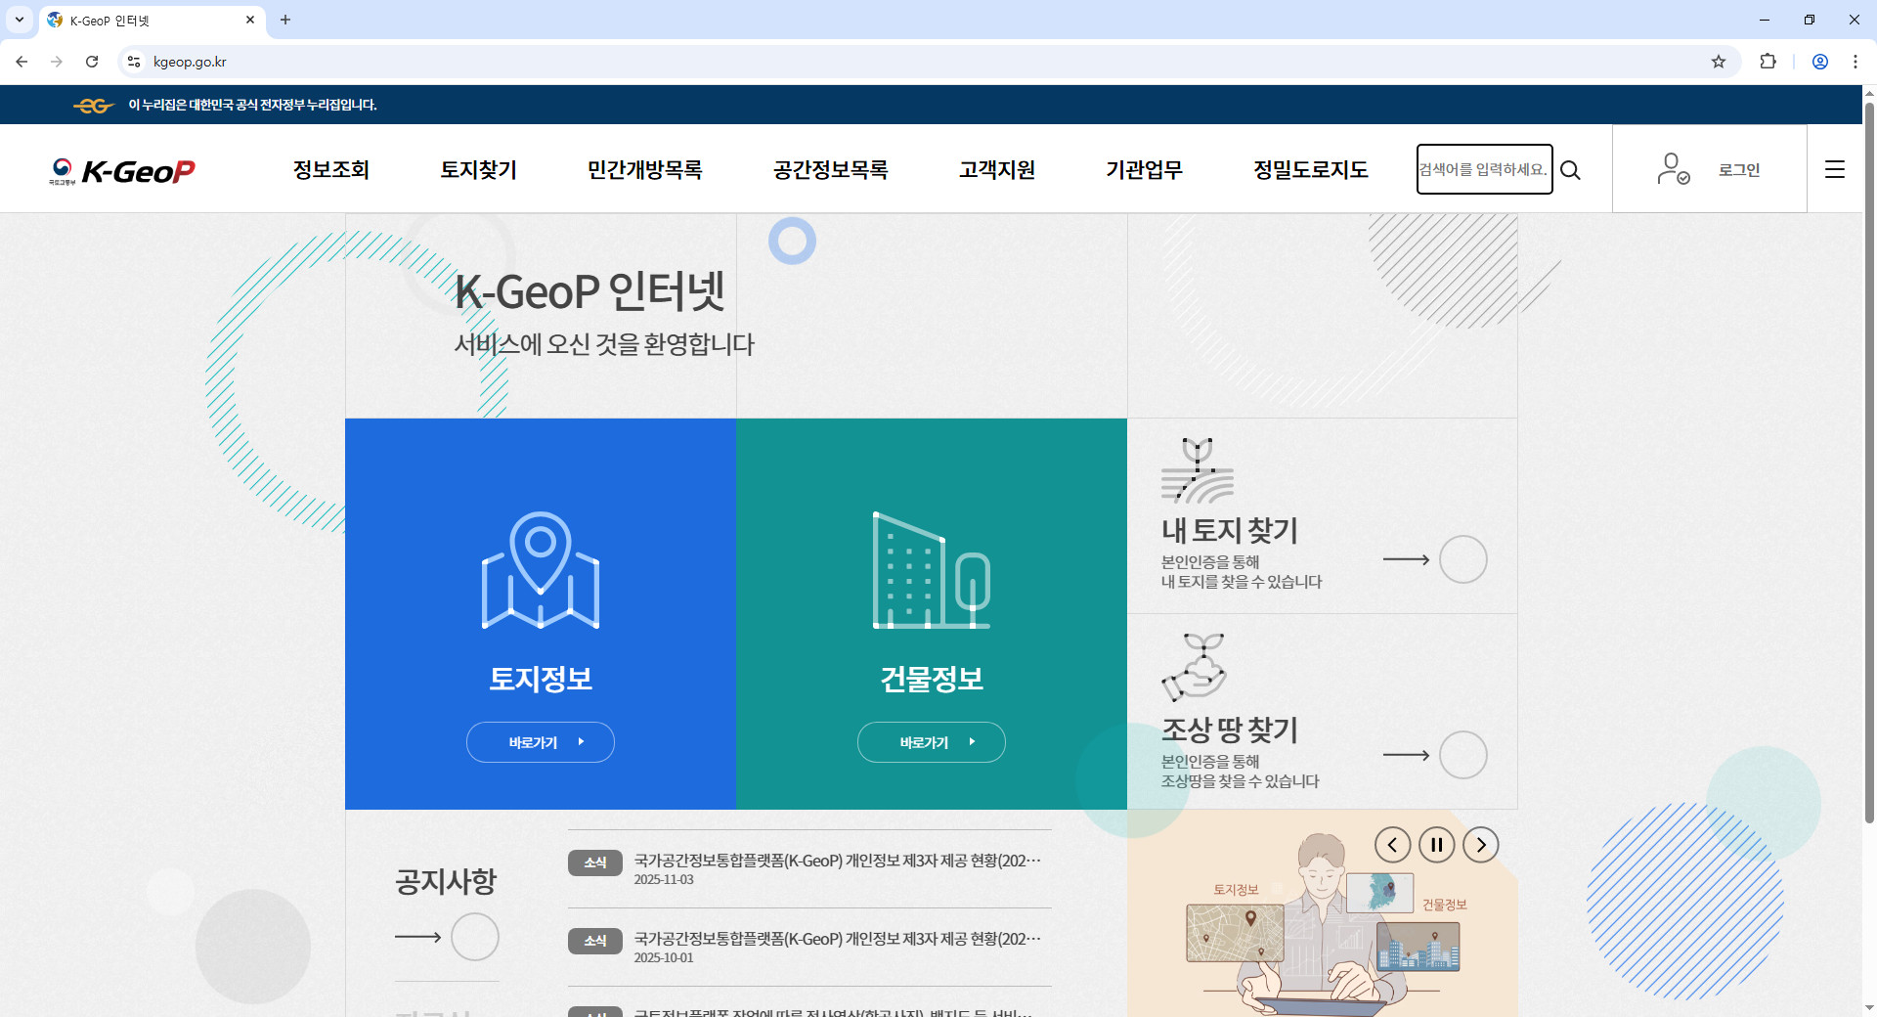Click the 토지정보 바로가기 button
The image size is (1877, 1017).
(541, 742)
